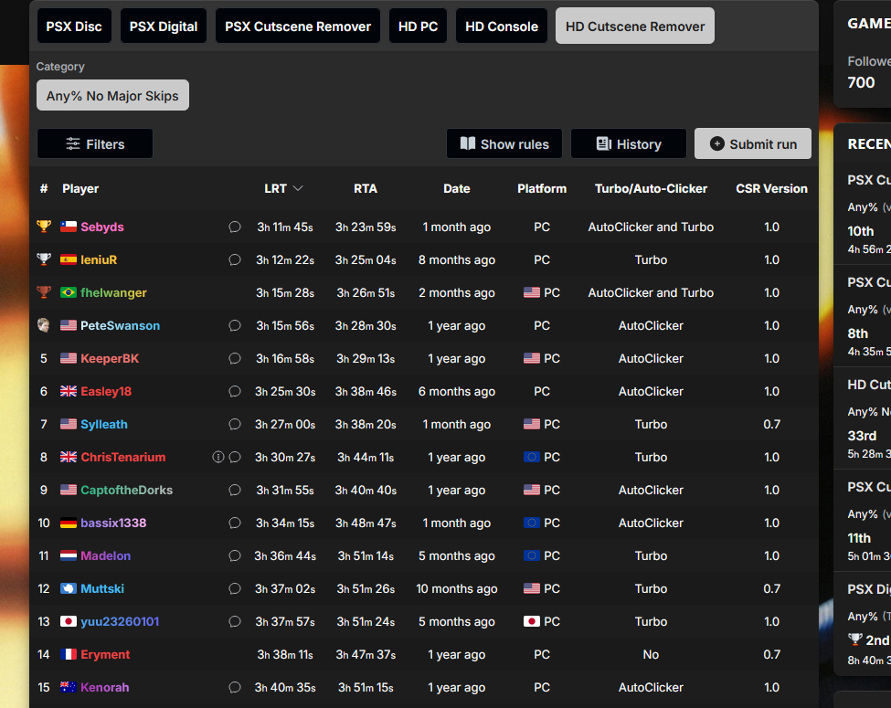
Task: Open comment bubble in ChrisTenarium row
Action: (x=235, y=458)
